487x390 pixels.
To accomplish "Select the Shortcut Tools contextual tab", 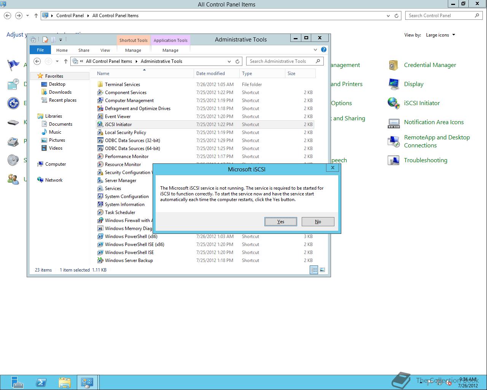I will (133, 40).
